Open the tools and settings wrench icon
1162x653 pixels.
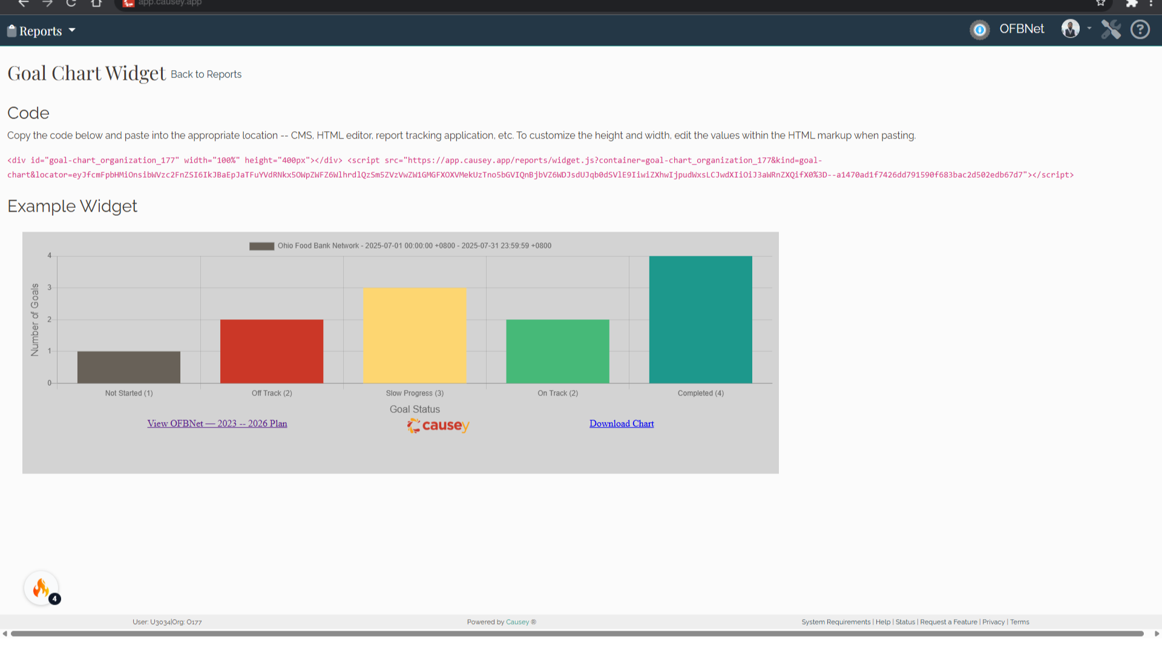point(1111,29)
